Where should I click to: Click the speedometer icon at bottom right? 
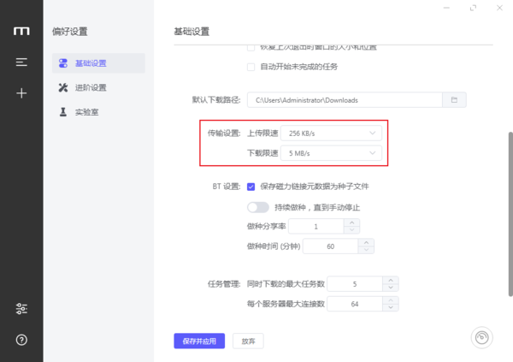(x=484, y=338)
